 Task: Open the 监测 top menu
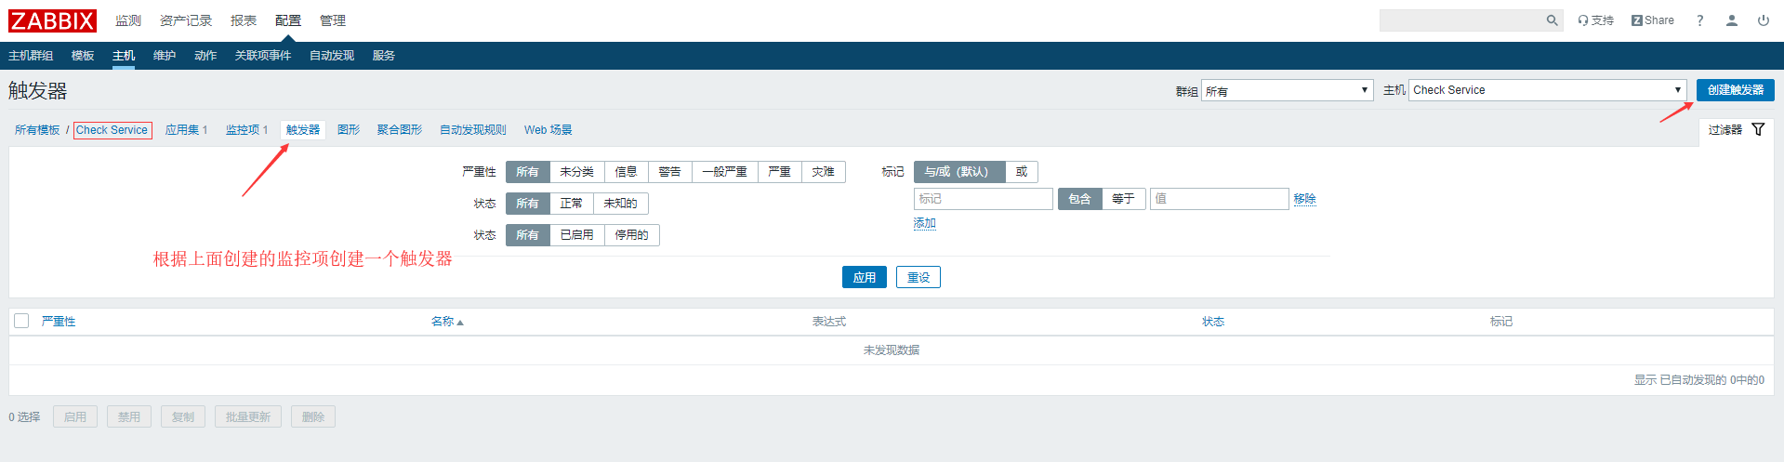pos(128,20)
